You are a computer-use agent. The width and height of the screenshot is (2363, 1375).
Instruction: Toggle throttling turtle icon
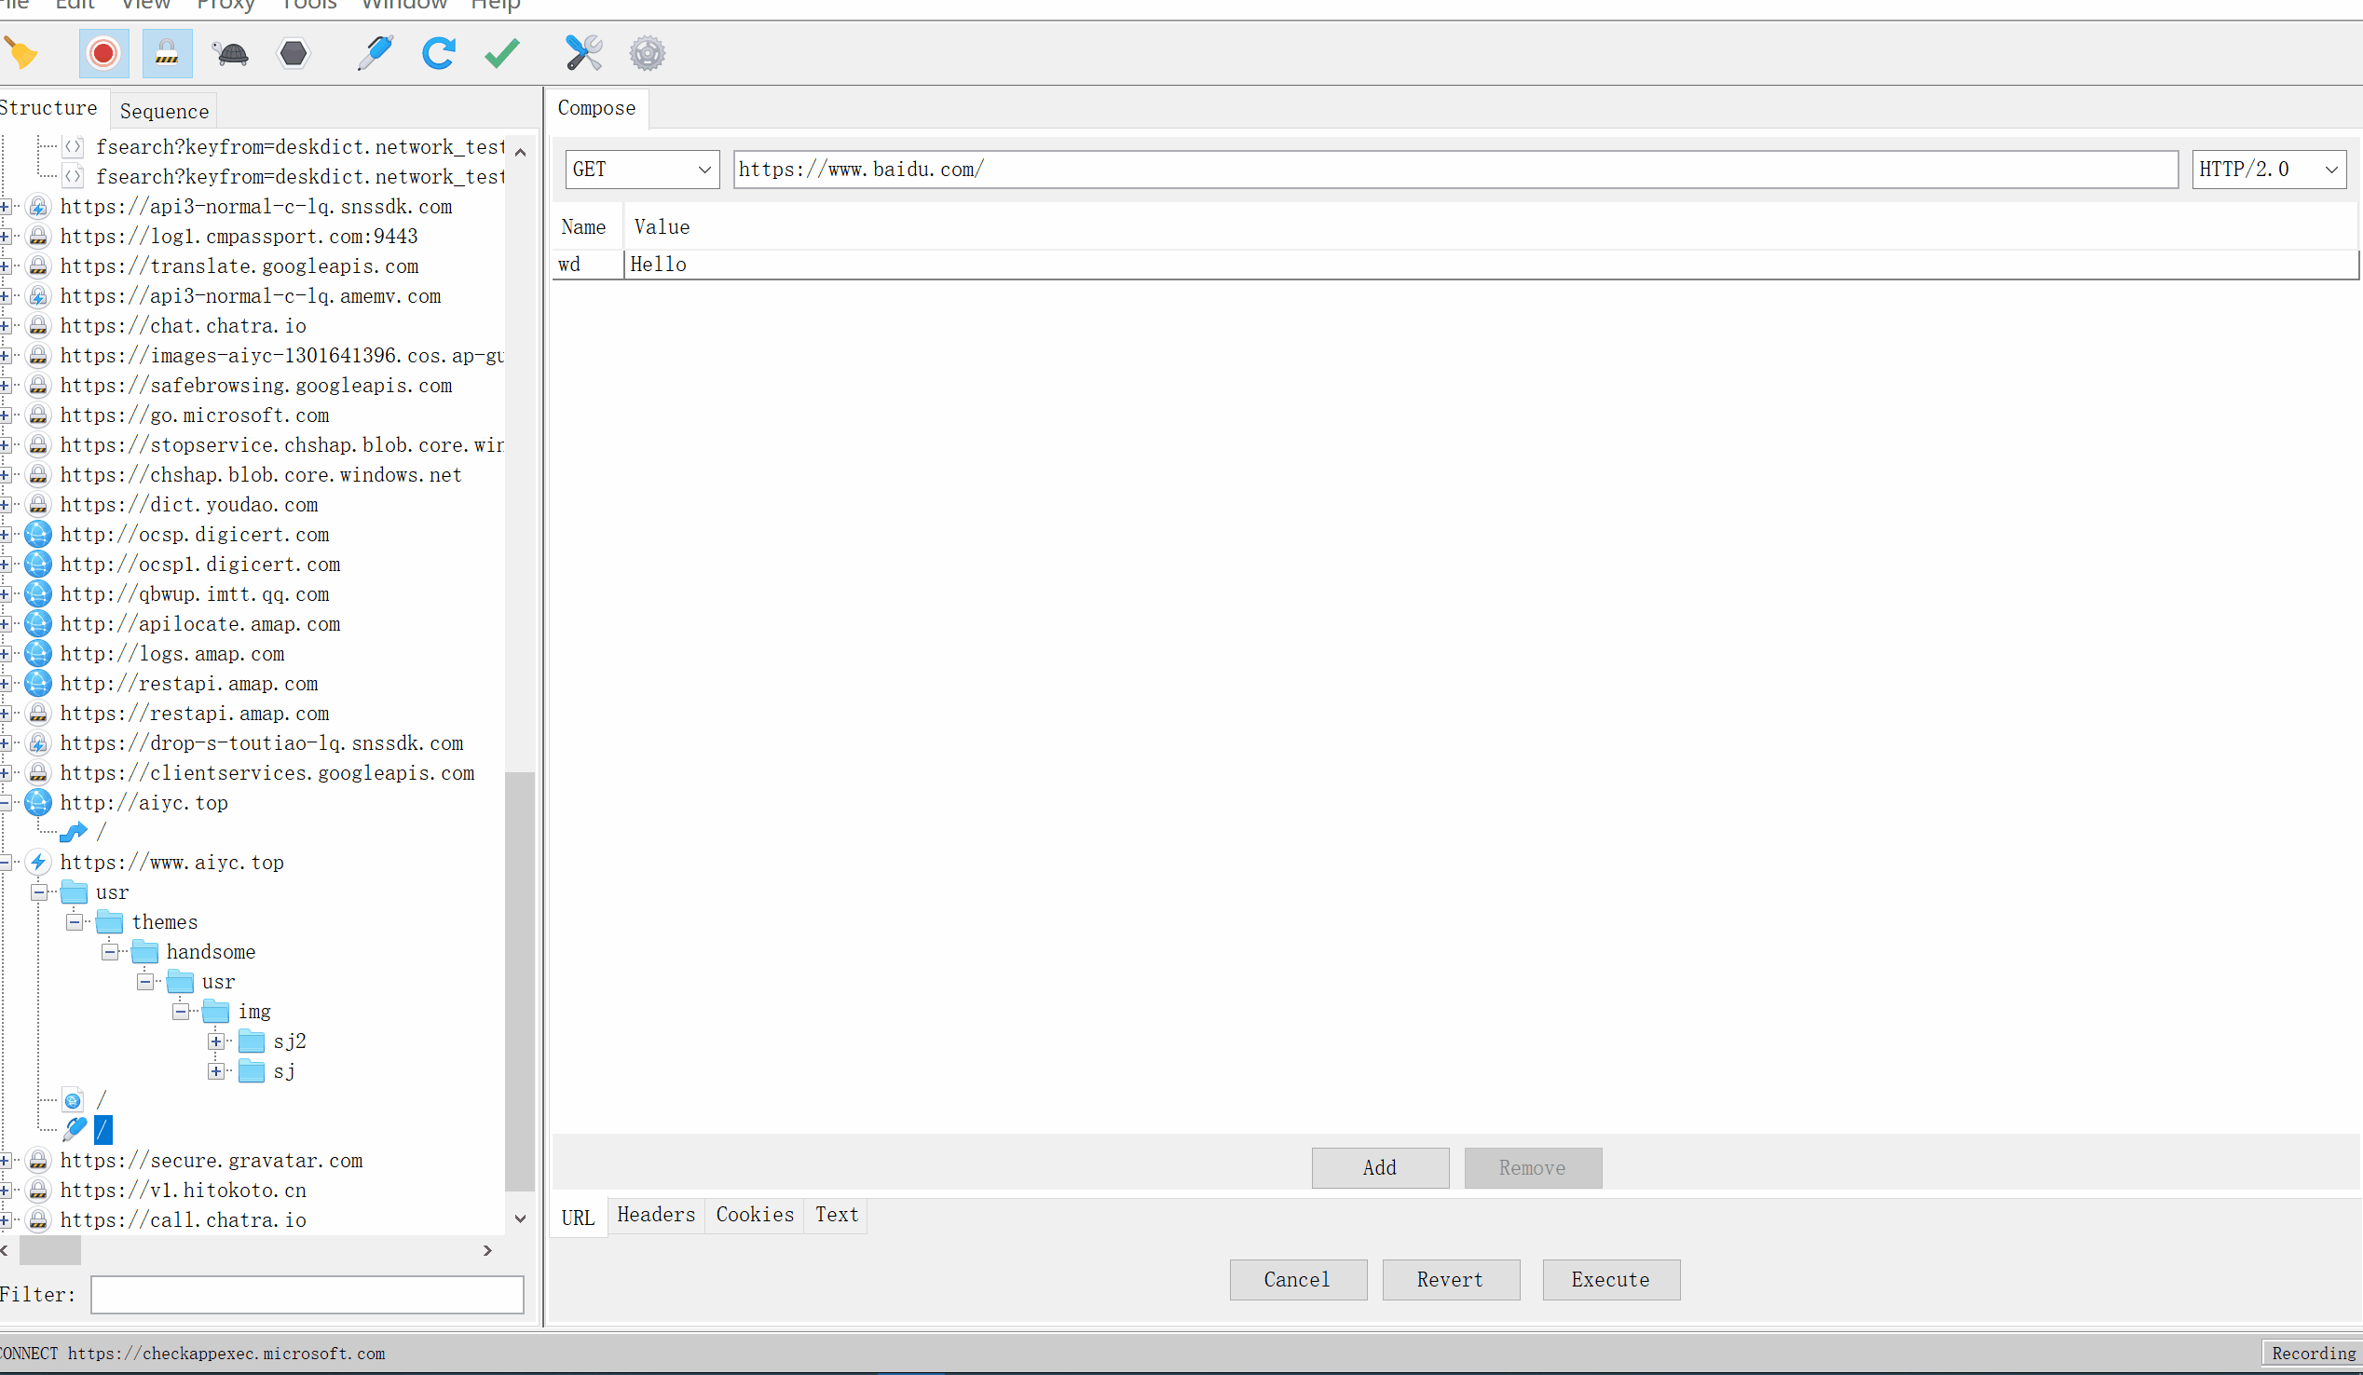coord(231,53)
